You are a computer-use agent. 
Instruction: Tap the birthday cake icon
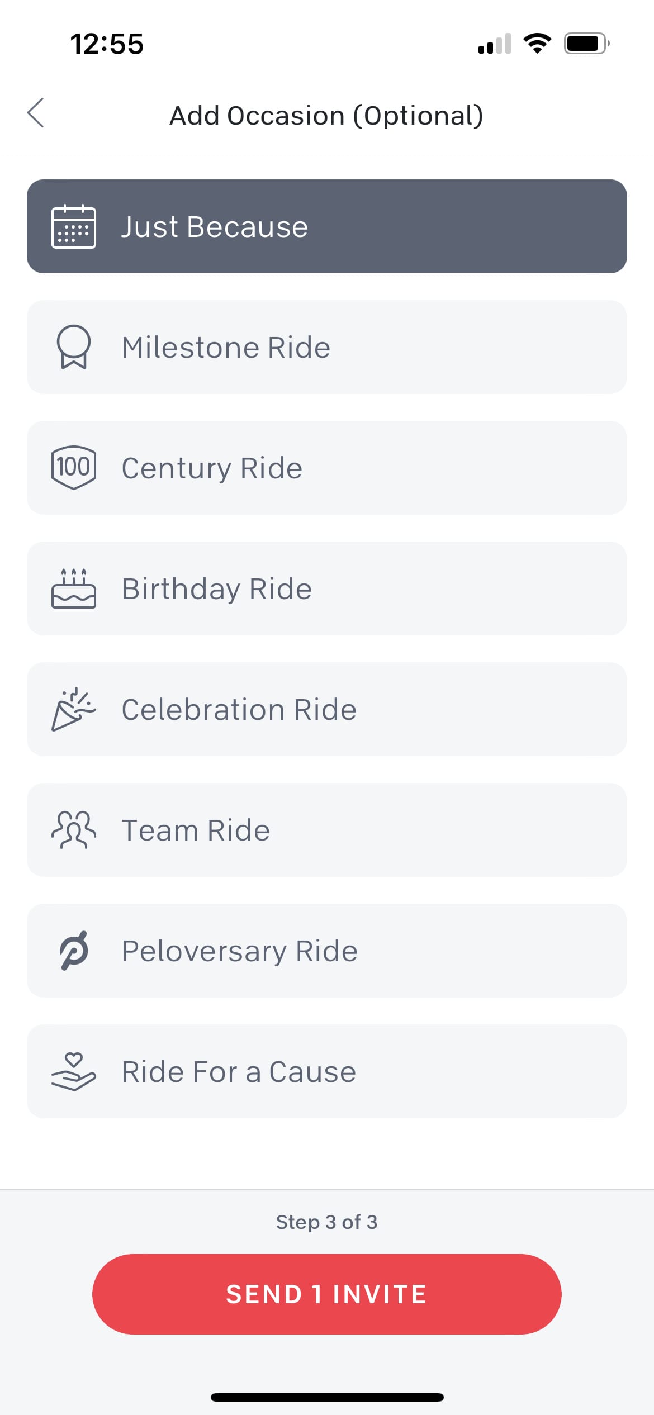pyautogui.click(x=73, y=588)
